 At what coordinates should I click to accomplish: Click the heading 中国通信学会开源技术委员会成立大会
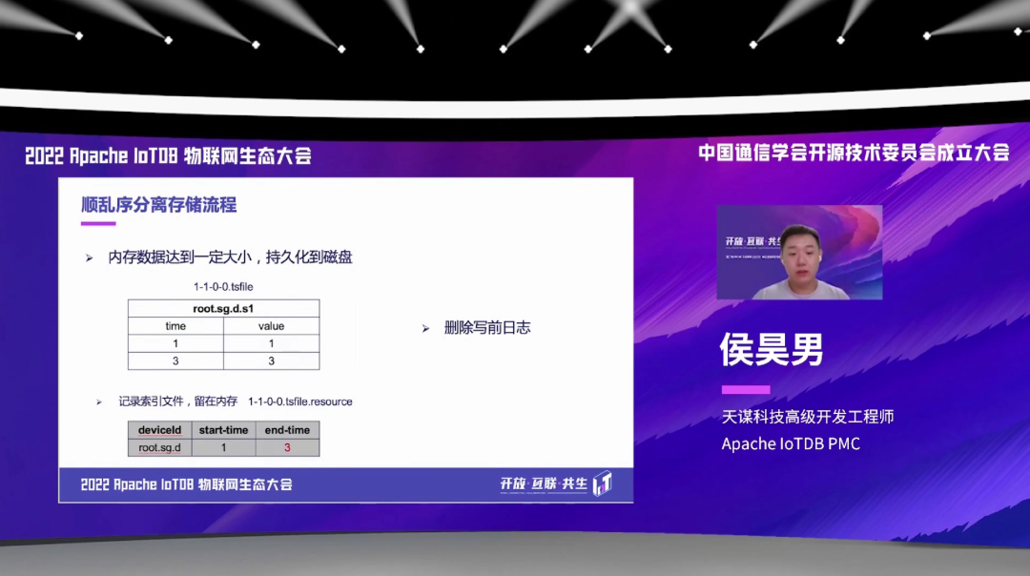coord(854,153)
